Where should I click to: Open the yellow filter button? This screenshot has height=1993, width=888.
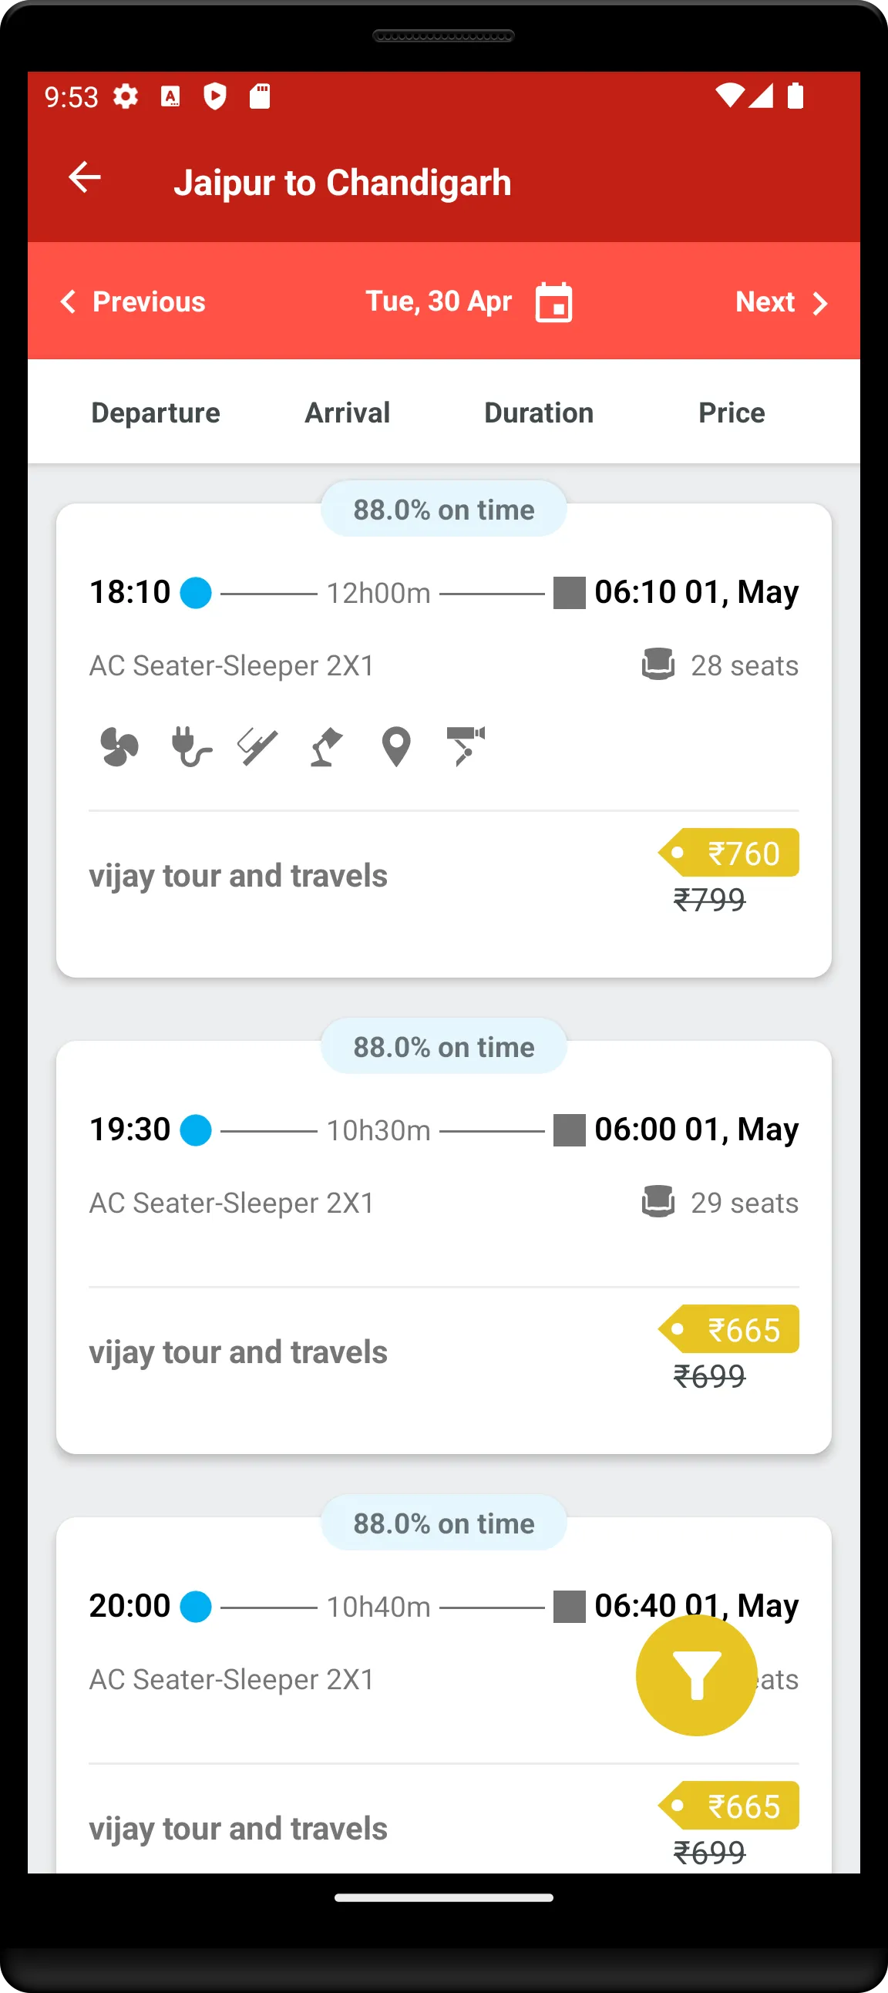(x=695, y=1675)
